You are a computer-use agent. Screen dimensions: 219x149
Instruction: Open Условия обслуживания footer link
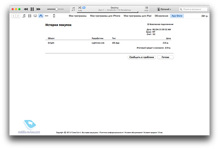click(133, 133)
